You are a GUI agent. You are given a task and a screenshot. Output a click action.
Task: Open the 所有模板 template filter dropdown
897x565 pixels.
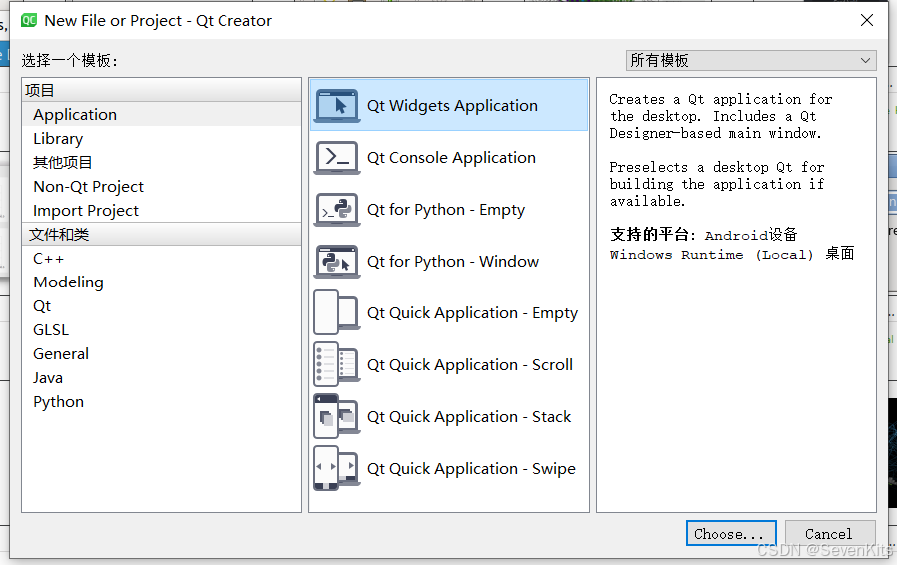click(750, 60)
